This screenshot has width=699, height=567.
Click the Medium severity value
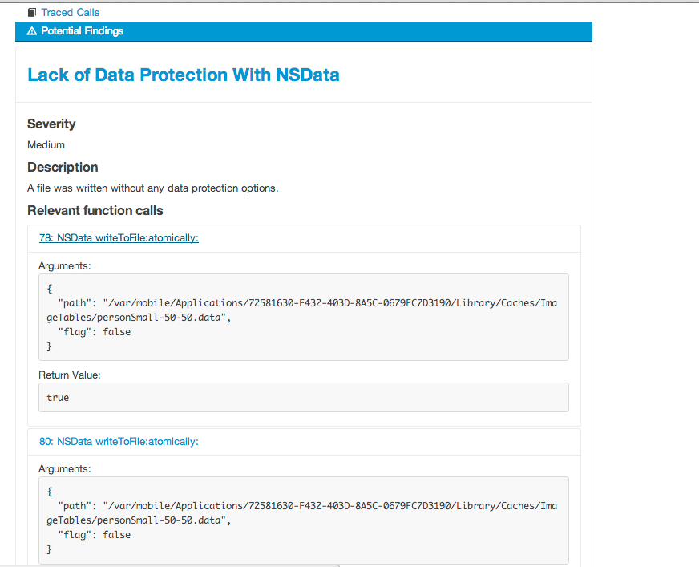point(46,145)
